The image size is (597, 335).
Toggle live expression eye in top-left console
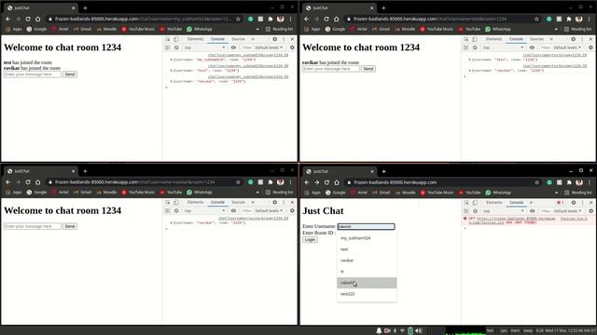tap(233, 47)
